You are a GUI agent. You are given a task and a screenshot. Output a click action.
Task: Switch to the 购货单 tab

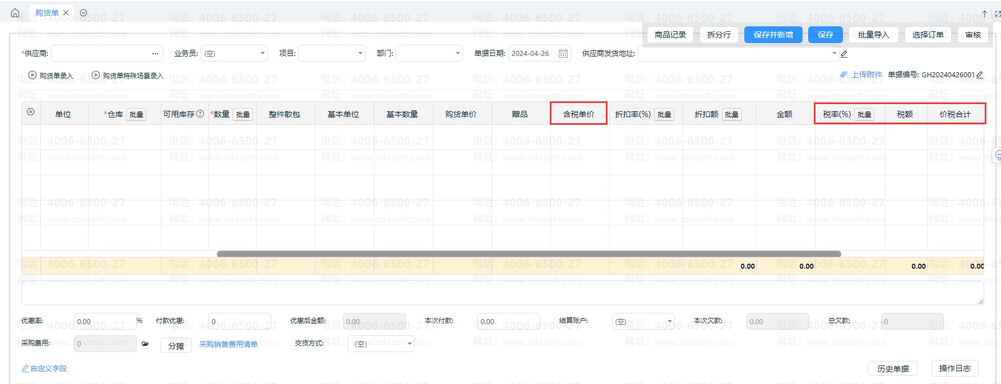point(47,13)
